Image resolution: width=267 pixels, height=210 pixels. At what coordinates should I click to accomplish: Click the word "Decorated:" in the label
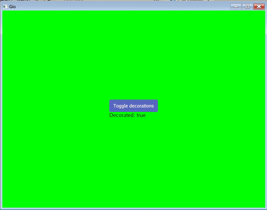(122, 115)
